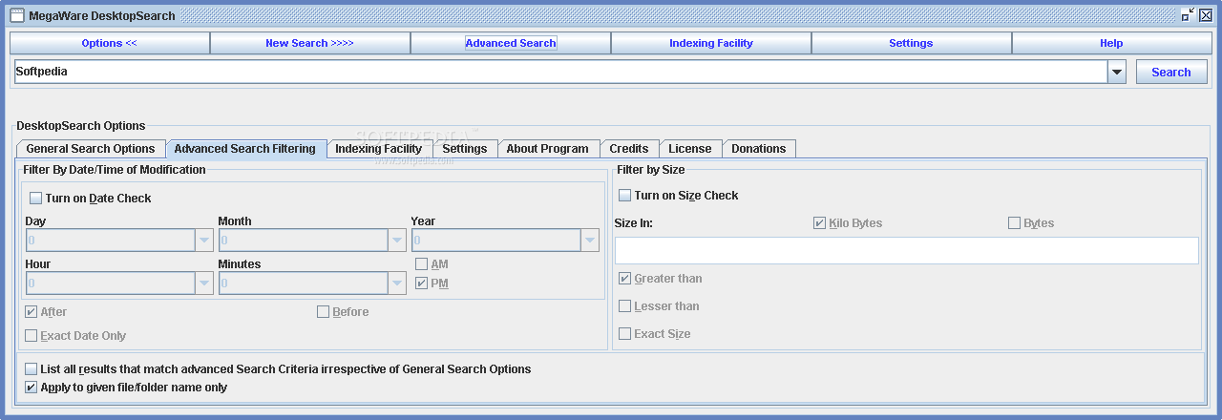Open the Help button

coord(1111,43)
